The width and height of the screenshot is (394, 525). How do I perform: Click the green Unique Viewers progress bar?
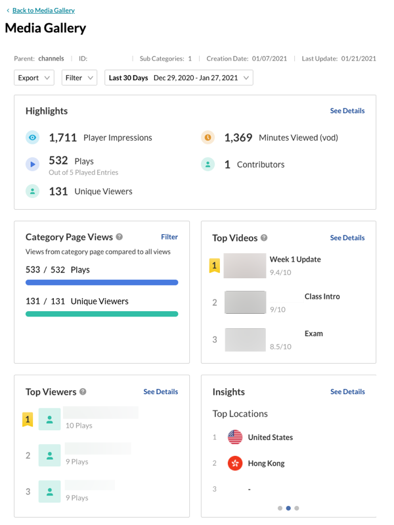point(102,314)
